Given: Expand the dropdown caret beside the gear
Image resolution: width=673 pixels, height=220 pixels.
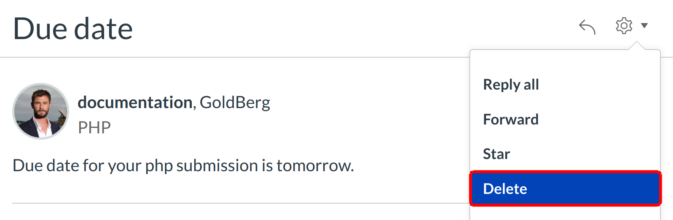Looking at the screenshot, I should (x=644, y=26).
